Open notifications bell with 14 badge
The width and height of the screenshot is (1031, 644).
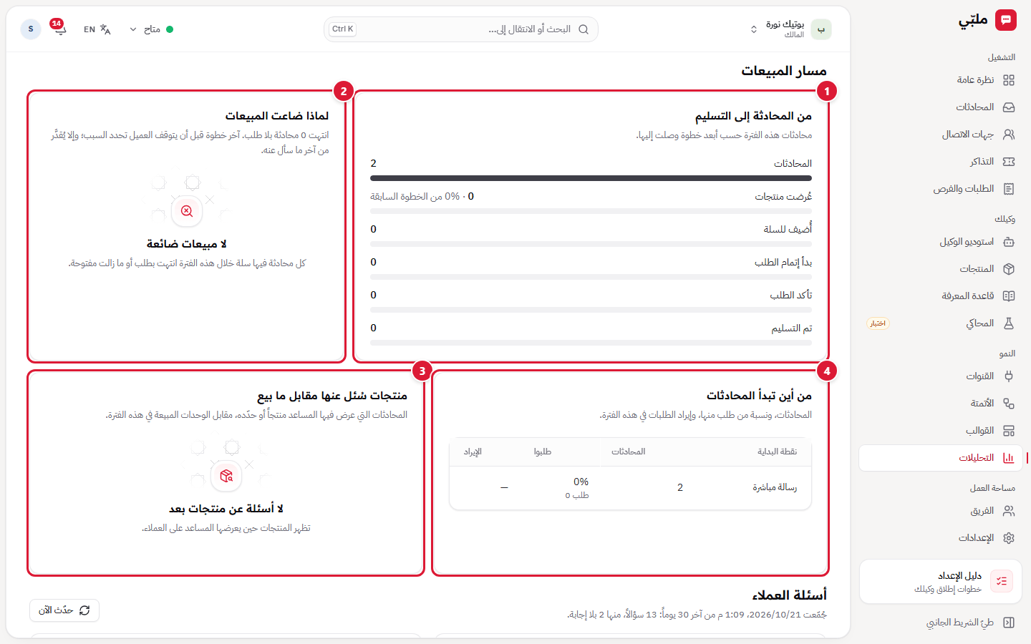click(59, 29)
